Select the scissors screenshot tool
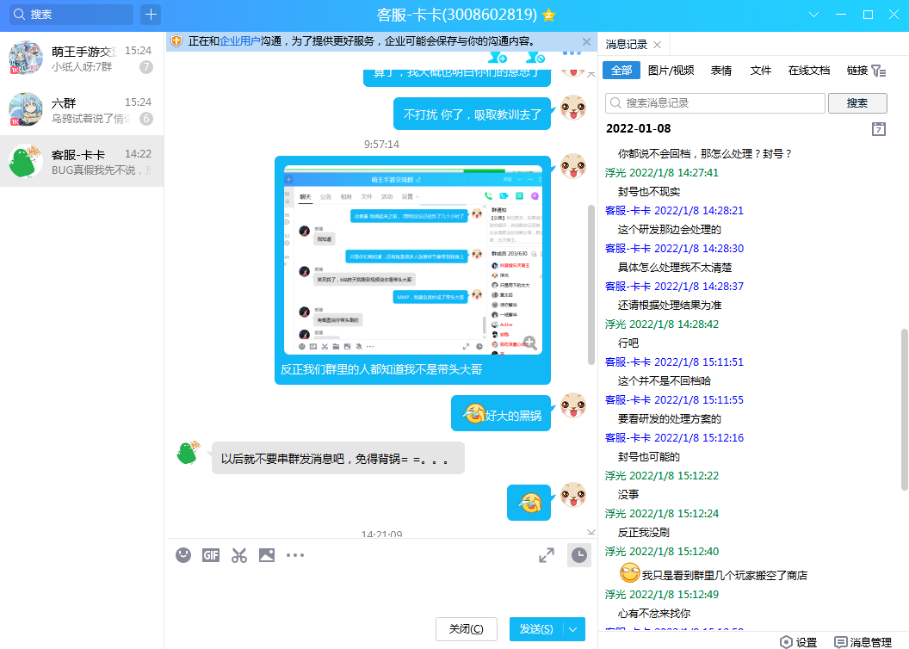Screen dimensions: 909x649 pos(238,555)
